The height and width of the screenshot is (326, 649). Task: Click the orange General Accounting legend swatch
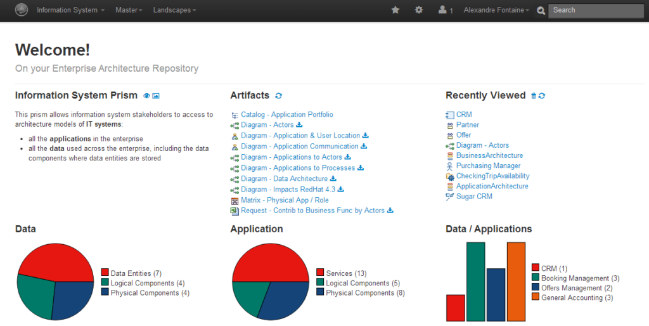[536, 297]
